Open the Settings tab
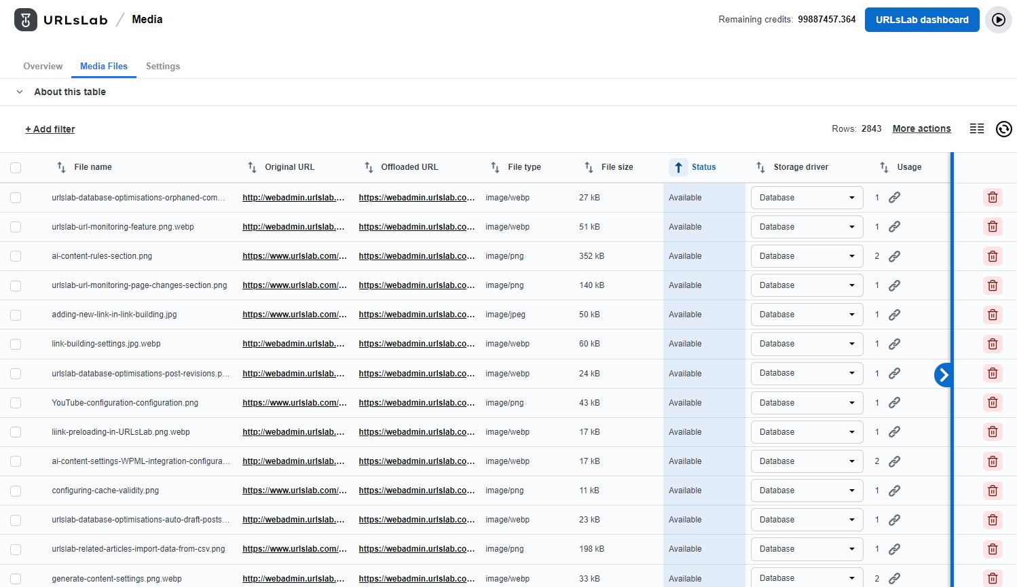The height and width of the screenshot is (587, 1017). click(163, 66)
